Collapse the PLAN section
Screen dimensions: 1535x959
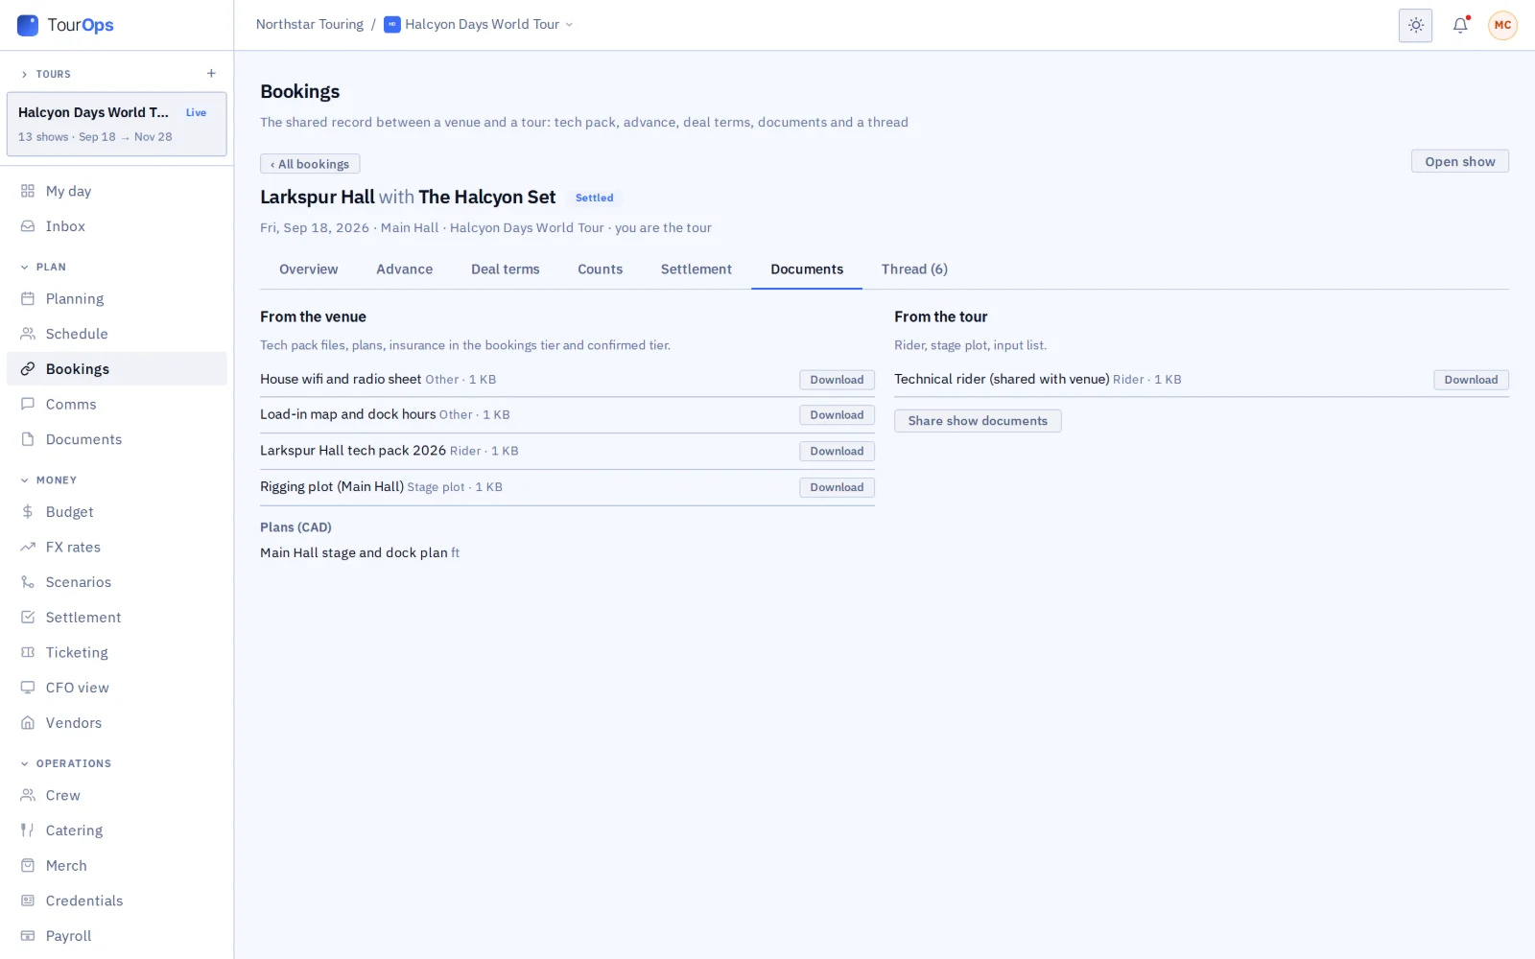(25, 268)
